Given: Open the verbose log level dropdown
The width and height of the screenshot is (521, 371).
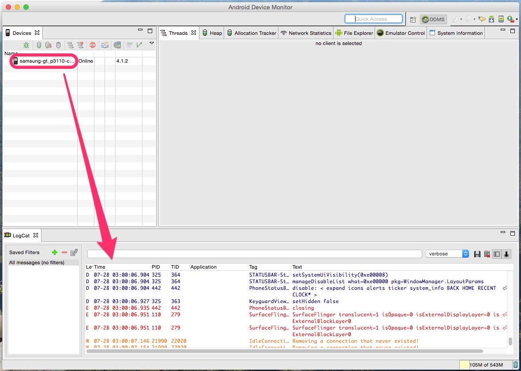Looking at the screenshot, I should 447,254.
